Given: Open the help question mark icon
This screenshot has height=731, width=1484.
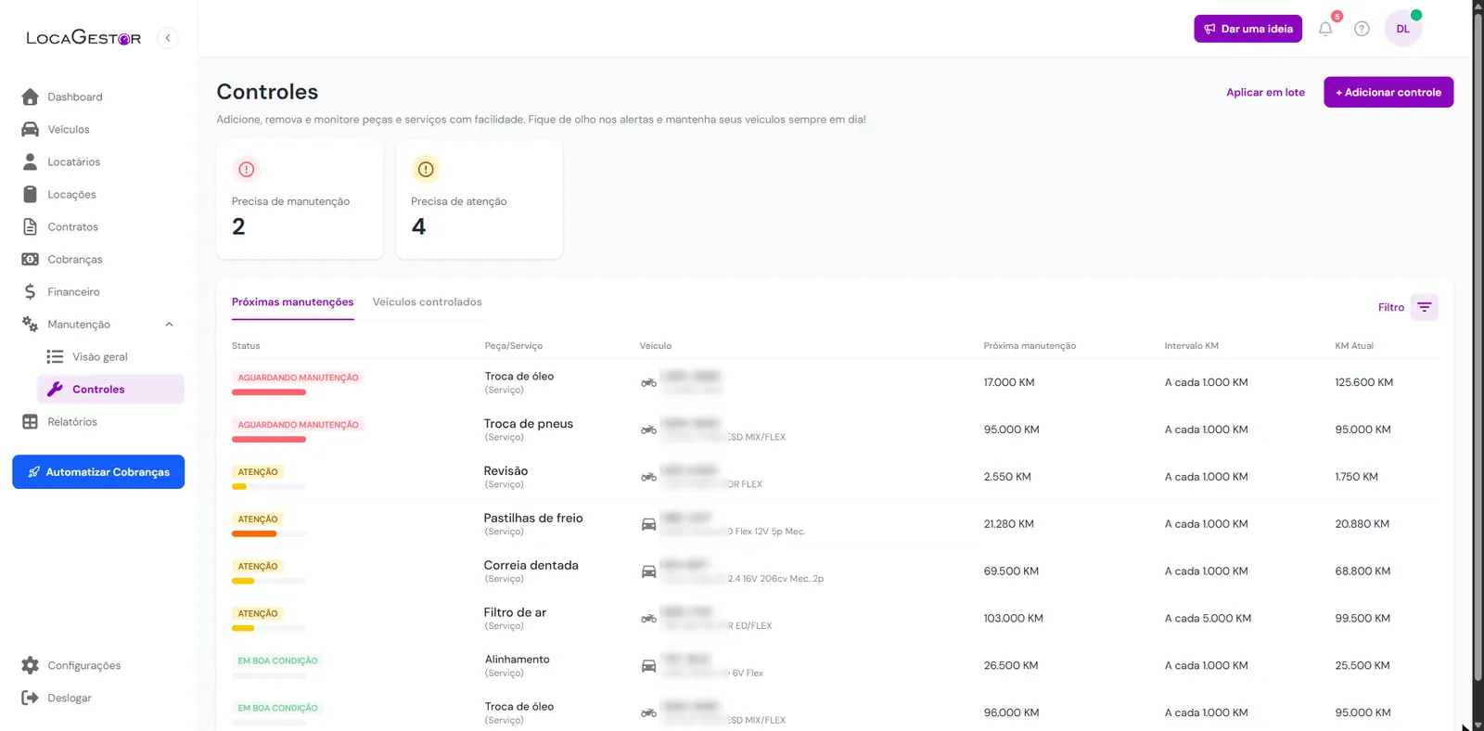Looking at the screenshot, I should (1362, 29).
